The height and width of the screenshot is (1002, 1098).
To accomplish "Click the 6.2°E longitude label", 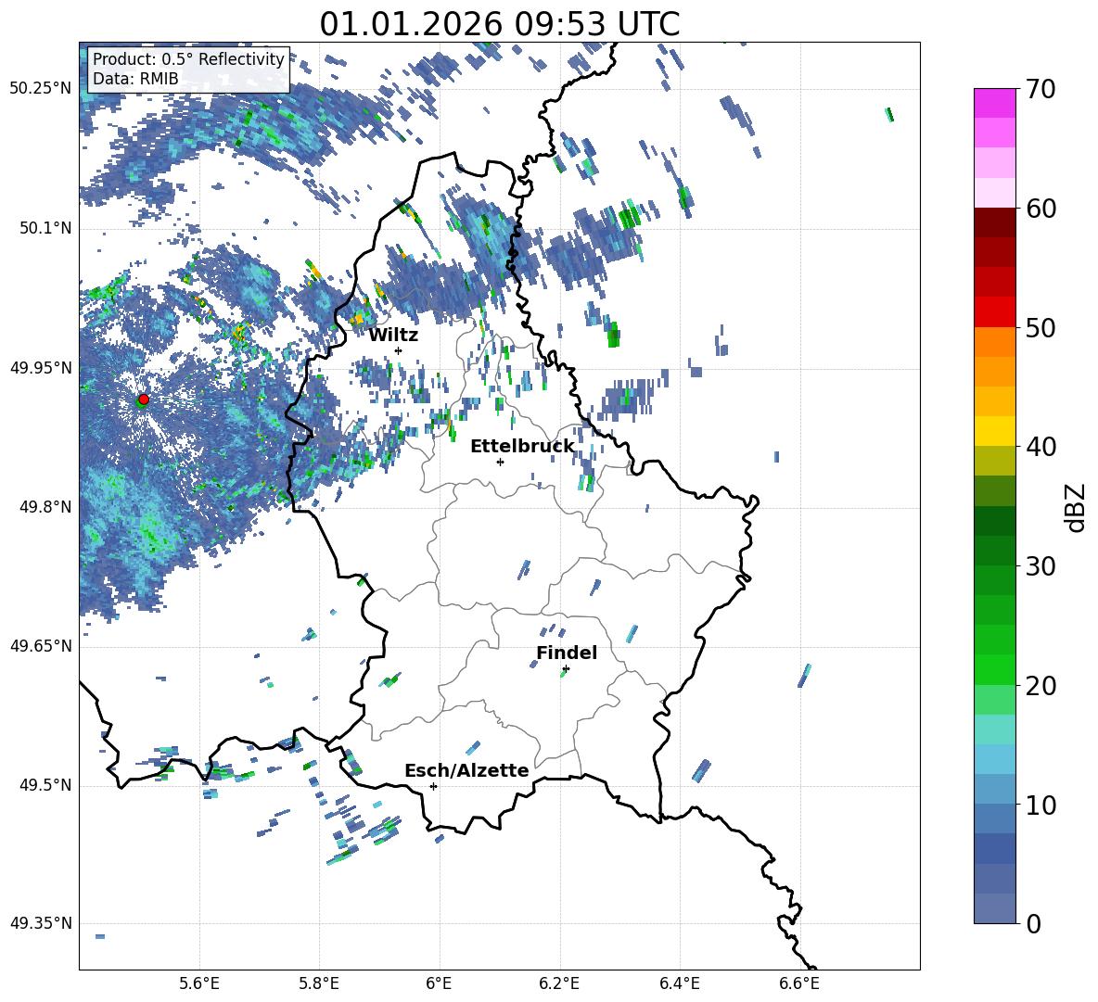I will pos(559,984).
